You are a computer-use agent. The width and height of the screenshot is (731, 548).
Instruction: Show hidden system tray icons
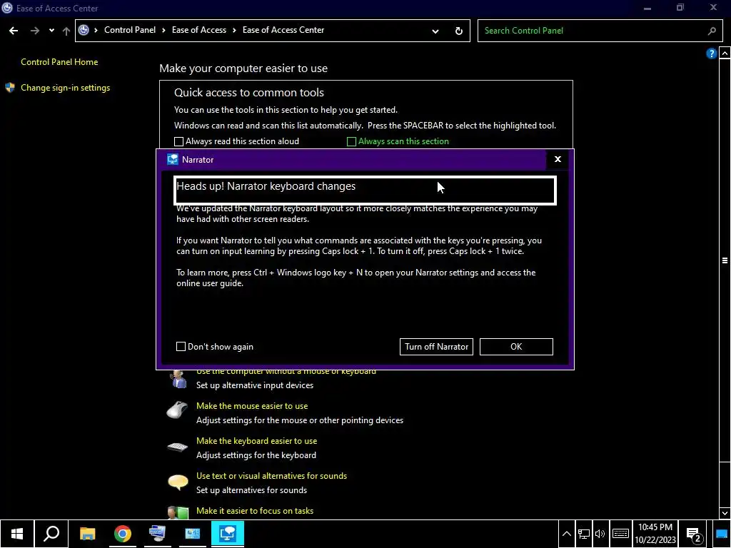point(566,534)
